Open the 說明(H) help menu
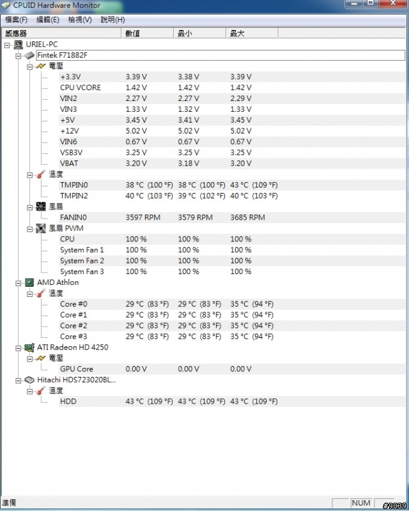409x511 pixels. 112,20
